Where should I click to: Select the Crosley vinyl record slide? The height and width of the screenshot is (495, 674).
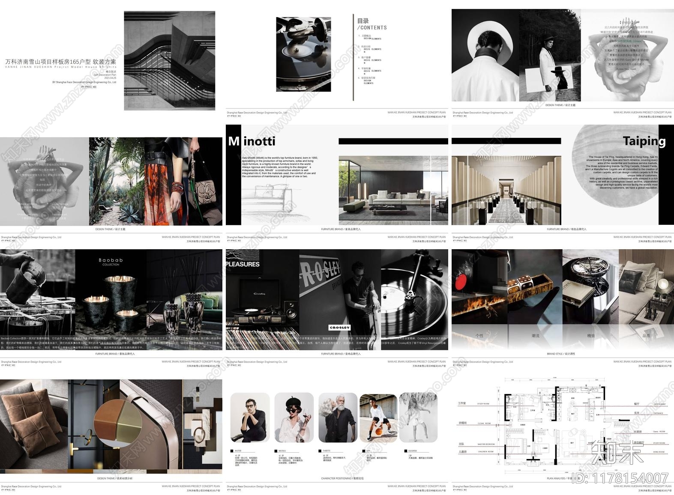click(x=337, y=309)
